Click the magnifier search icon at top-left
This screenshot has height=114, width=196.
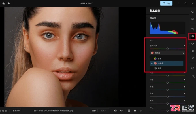(x=9, y=3)
